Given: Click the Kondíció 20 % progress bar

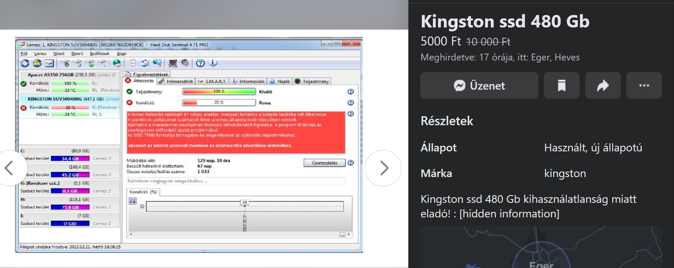Looking at the screenshot, I should coord(219,102).
